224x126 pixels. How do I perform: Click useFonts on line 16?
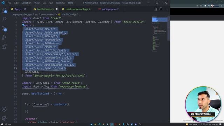click(x=31, y=72)
